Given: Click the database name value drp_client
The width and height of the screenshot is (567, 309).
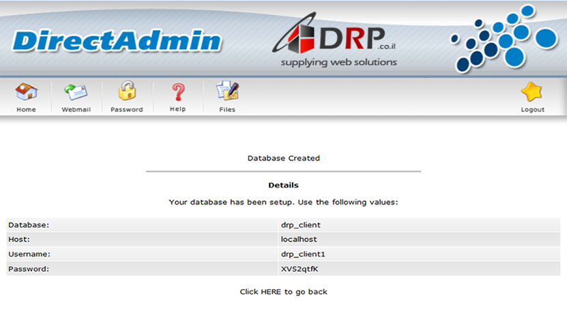Looking at the screenshot, I should pos(300,224).
